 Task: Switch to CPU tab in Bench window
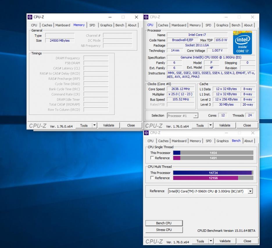(x=151, y=141)
